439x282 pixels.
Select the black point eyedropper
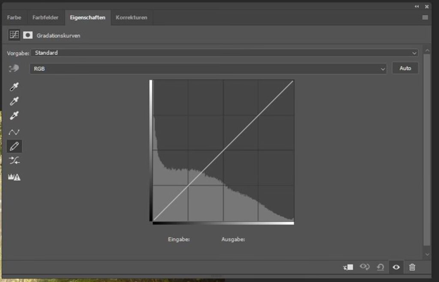click(x=14, y=87)
